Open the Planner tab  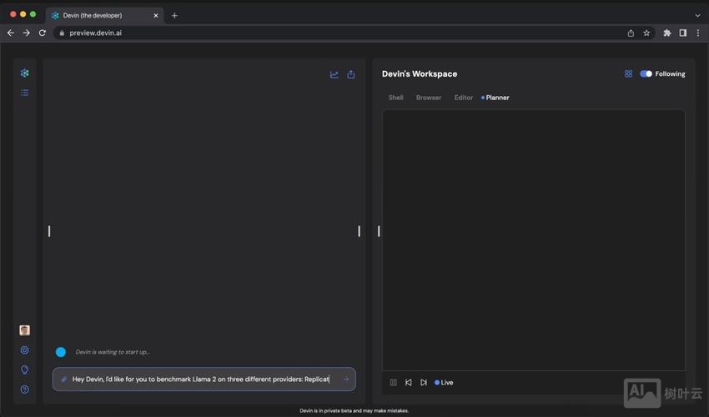497,98
